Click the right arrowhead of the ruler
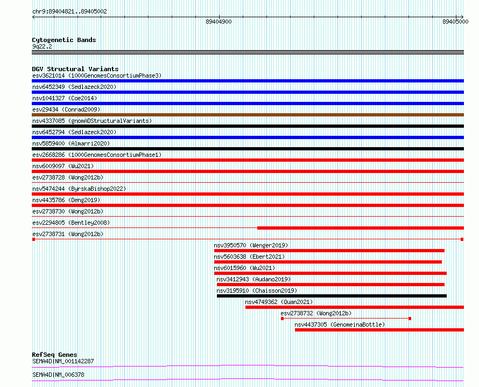Viewport: 479px width, 387px height. pos(462,17)
